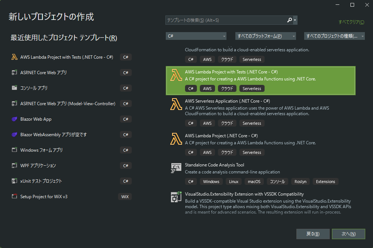Select AWS Lambda Project with Tests recent template

[x=71, y=57]
